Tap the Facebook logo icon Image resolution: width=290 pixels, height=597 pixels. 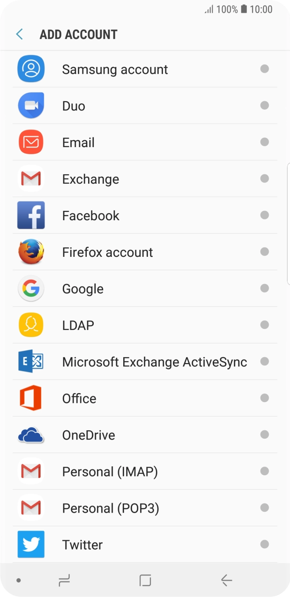point(31,215)
